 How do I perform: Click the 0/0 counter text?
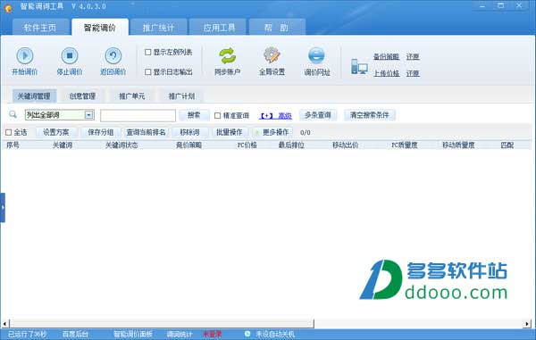[x=306, y=132]
